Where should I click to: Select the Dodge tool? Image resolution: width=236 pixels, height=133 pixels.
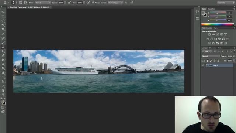pos(3,68)
